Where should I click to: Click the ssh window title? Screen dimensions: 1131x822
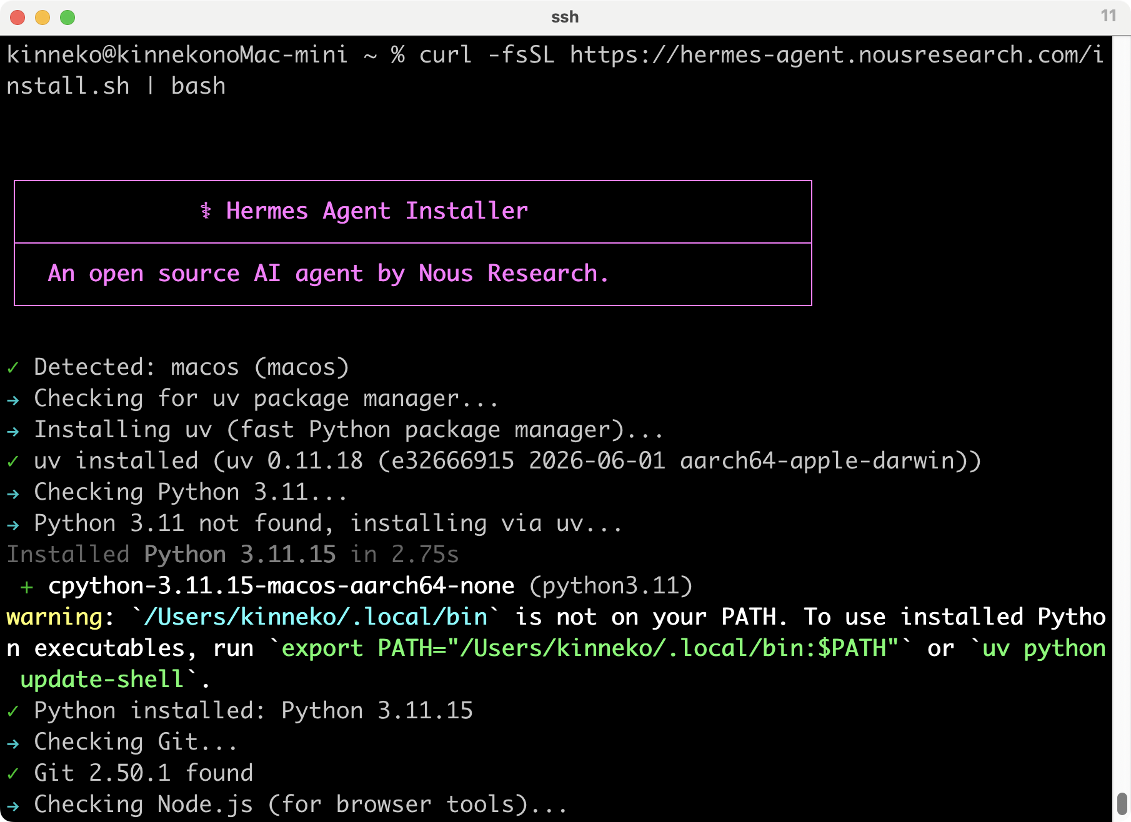[x=565, y=17]
